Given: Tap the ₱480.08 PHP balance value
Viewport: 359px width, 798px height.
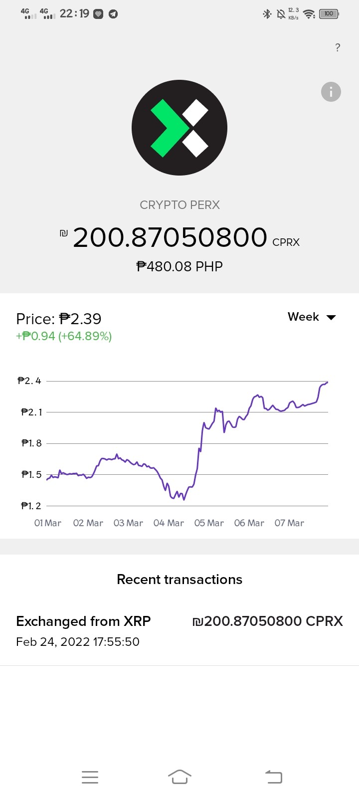Looking at the screenshot, I should (x=179, y=266).
